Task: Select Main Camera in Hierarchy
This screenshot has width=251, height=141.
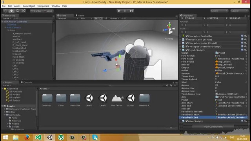Action: (14, 27)
